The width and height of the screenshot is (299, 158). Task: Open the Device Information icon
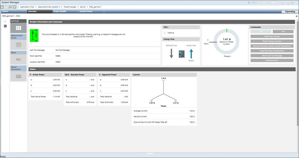click(x=18, y=76)
